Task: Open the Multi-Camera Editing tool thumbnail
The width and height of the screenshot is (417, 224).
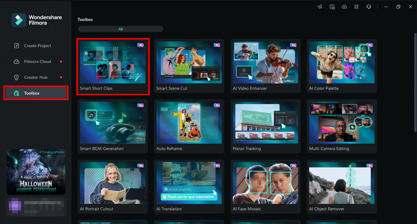Action: coord(342,123)
